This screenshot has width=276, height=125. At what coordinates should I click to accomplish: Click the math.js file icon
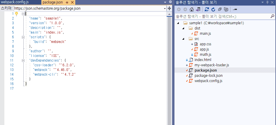point(196,55)
